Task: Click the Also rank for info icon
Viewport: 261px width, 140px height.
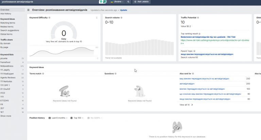Action: pyautogui.click(x=193, y=74)
